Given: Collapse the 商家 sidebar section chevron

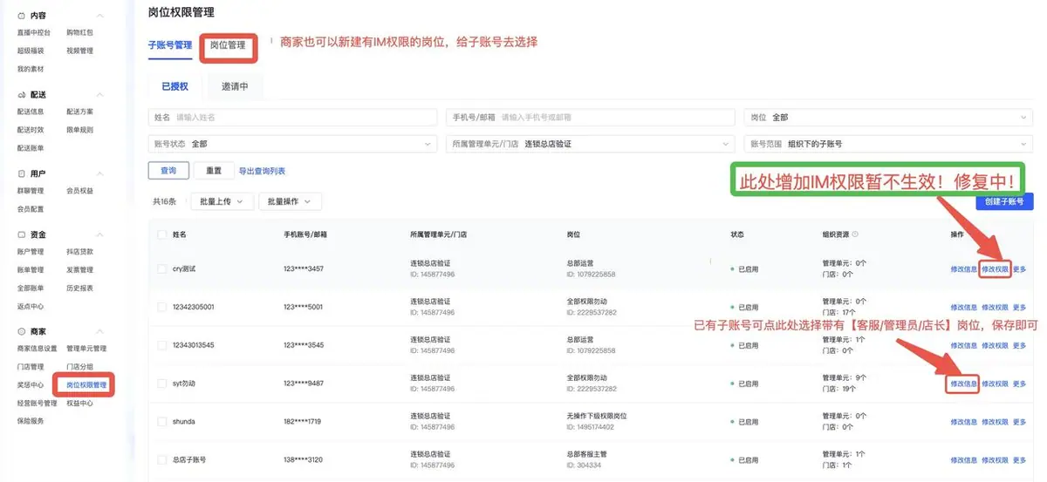Looking at the screenshot, I should (x=99, y=332).
